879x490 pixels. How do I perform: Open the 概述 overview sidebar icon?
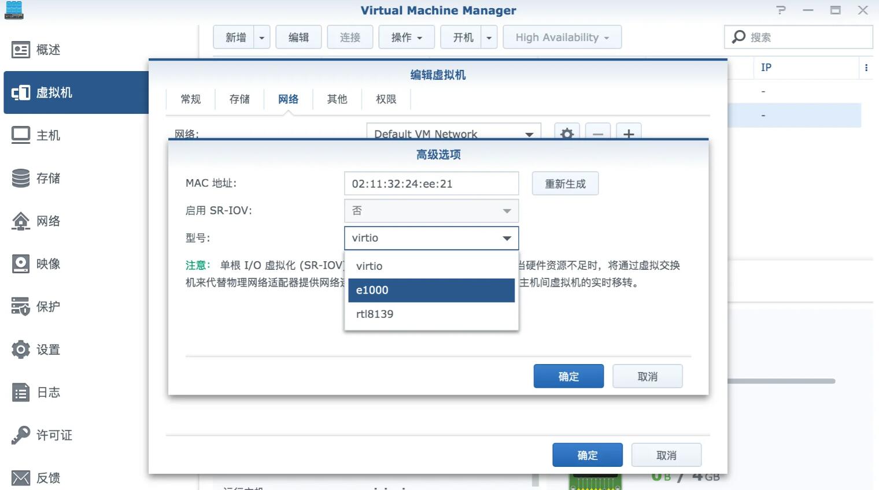21,50
